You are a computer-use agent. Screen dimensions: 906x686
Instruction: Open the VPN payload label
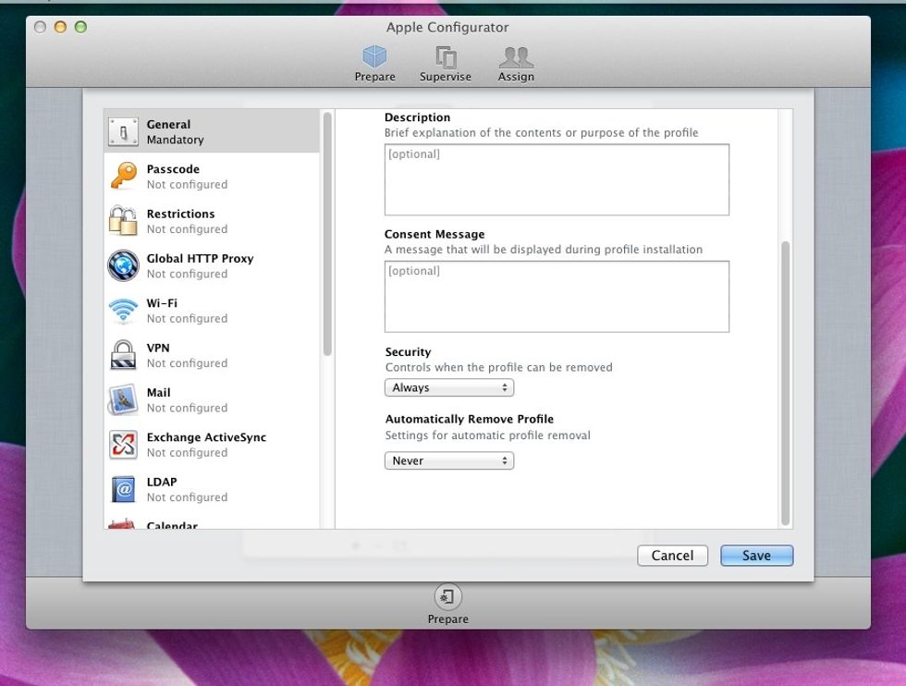pos(158,348)
